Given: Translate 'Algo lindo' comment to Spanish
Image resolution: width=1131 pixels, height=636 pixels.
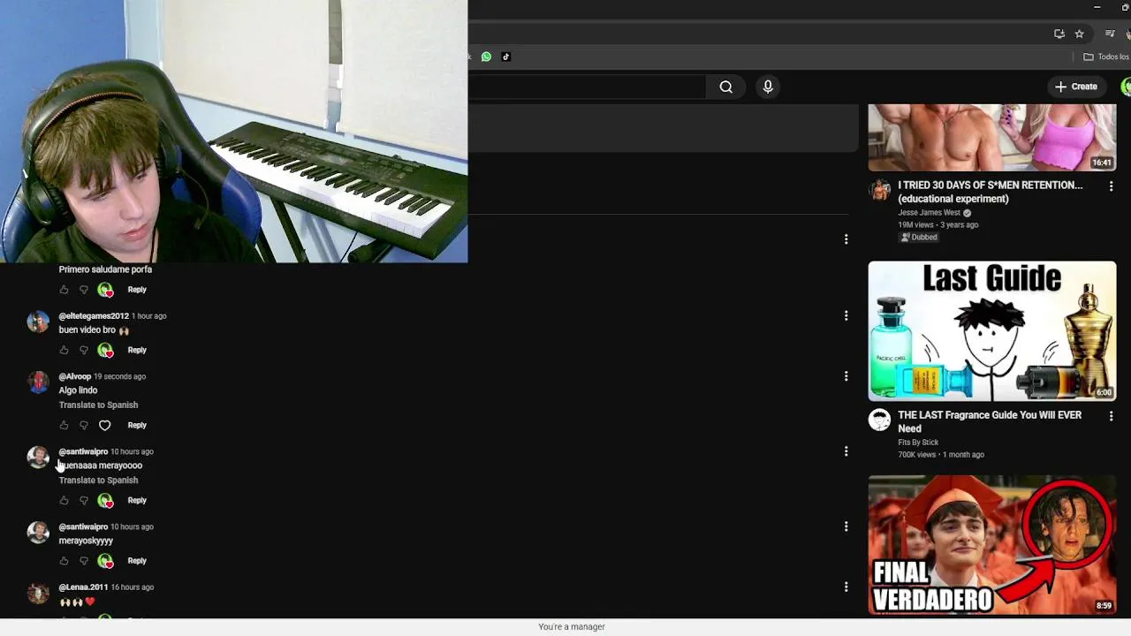Looking at the screenshot, I should pos(98,405).
